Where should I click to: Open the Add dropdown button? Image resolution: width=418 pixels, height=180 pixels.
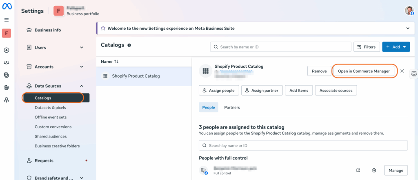tap(396, 47)
